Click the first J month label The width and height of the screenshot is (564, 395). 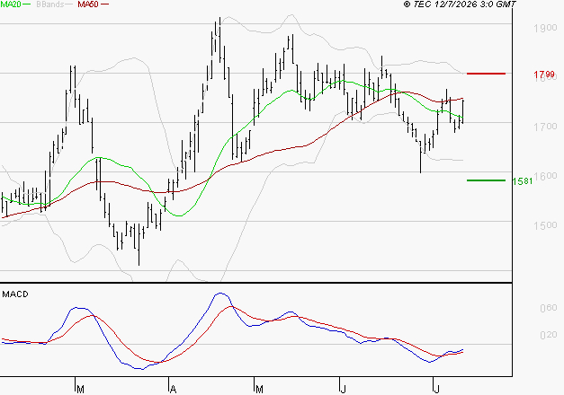pos(343,390)
